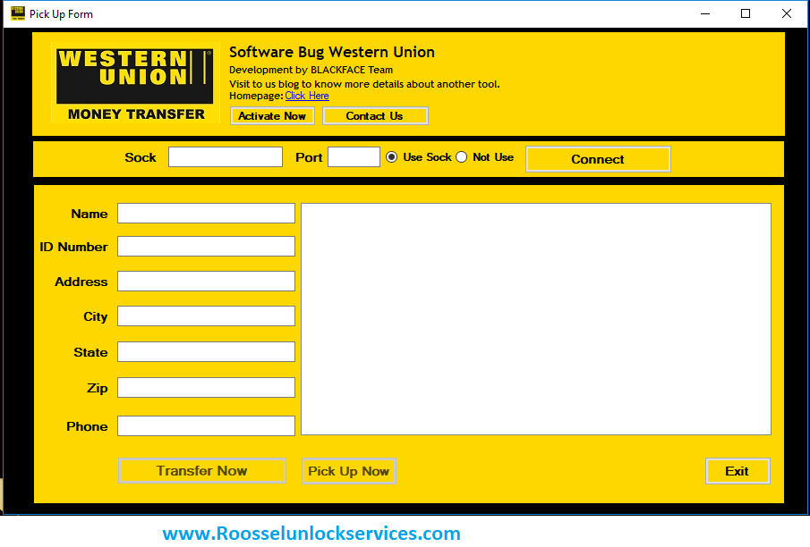Click the 'Homepage:' label text

click(256, 96)
